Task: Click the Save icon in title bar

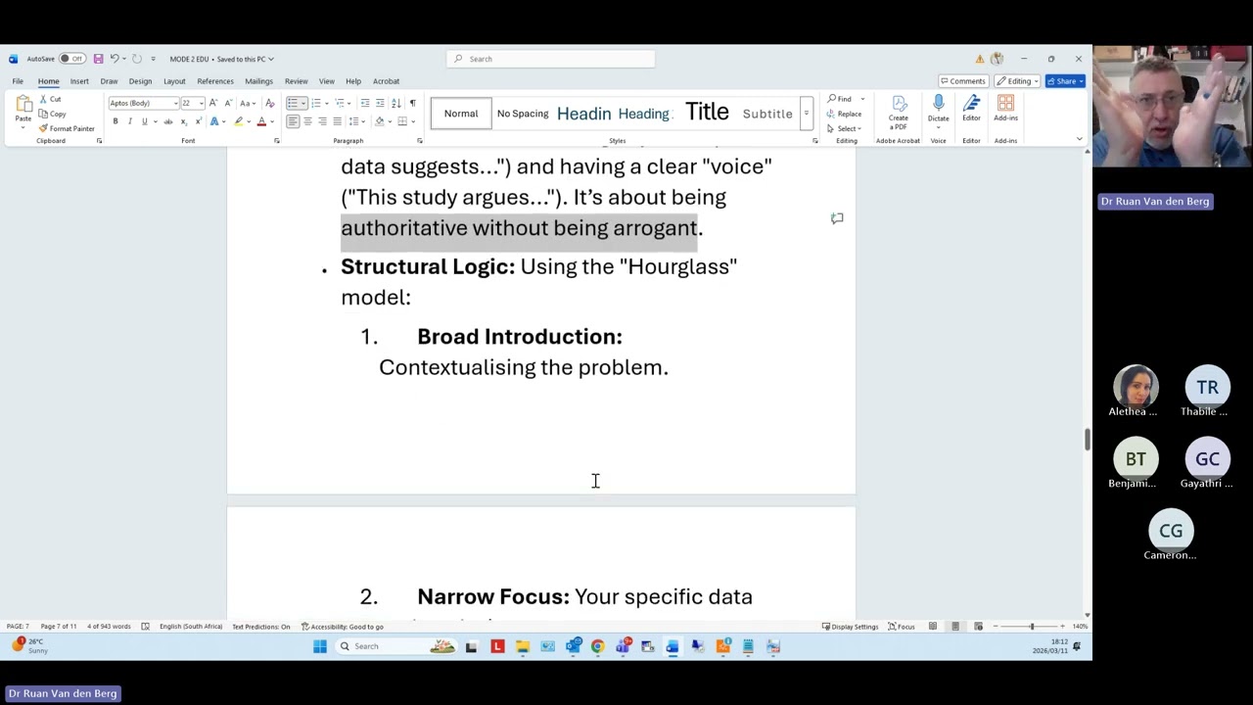Action: (x=98, y=59)
